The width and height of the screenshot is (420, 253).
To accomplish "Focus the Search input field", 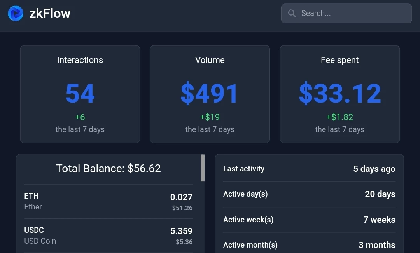I will (x=346, y=13).
